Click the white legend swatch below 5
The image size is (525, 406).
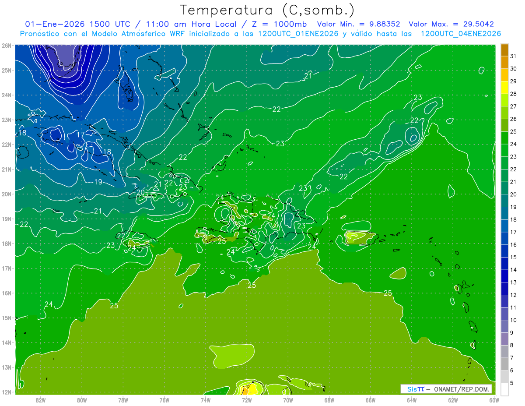(504, 388)
